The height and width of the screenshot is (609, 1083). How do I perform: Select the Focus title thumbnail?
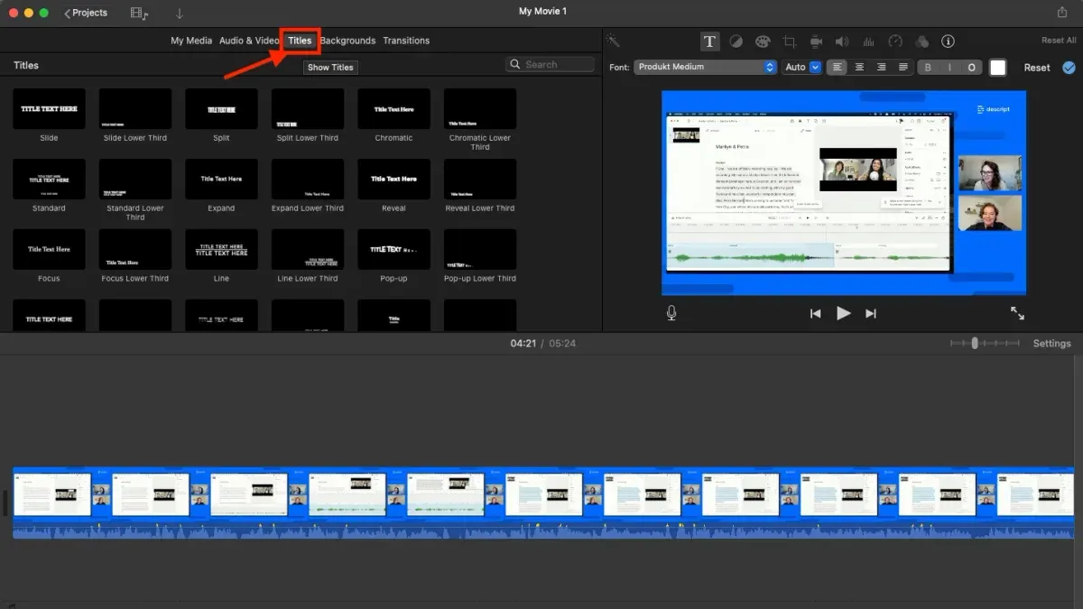tap(49, 249)
